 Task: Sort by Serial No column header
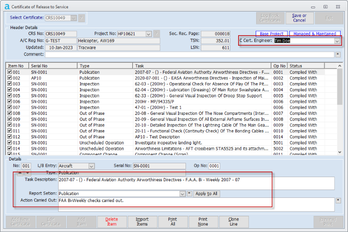tap(53, 66)
